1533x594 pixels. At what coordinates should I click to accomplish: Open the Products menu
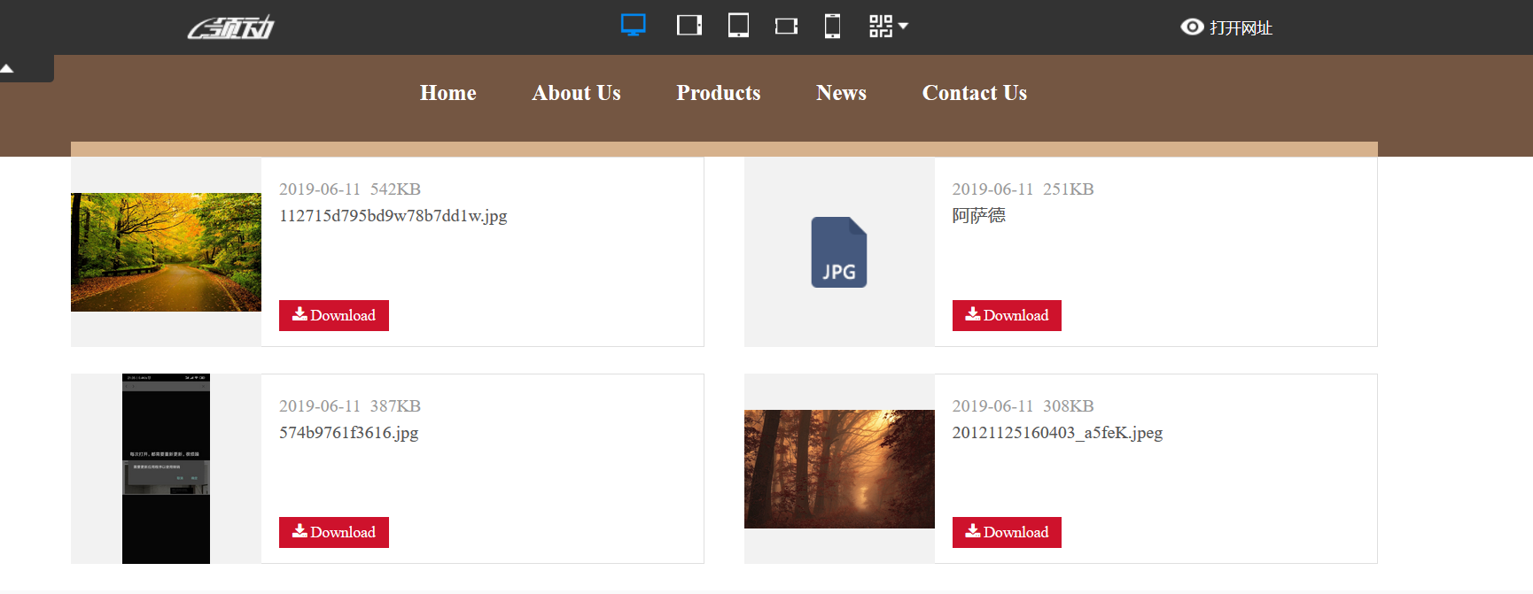coord(718,93)
